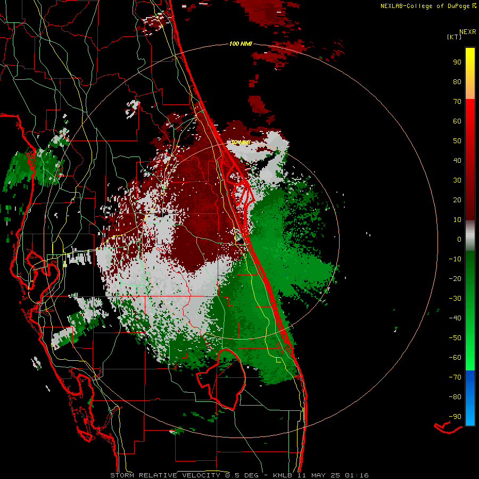This screenshot has width=479, height=479.
Task: Click the 50 value on the velocity scale
Action: pos(457,141)
